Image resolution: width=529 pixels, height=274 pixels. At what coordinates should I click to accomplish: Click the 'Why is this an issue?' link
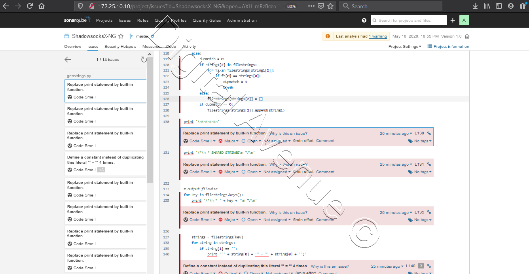288,133
